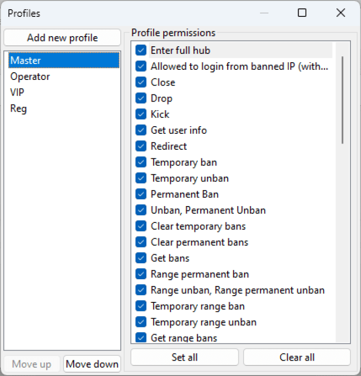Image resolution: width=361 pixels, height=376 pixels.
Task: Uncheck the Temporary ban permission
Action: click(x=141, y=162)
